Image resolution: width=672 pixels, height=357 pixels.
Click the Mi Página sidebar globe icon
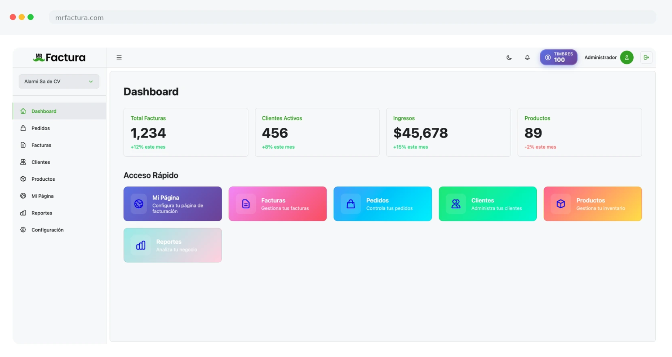pyautogui.click(x=23, y=196)
